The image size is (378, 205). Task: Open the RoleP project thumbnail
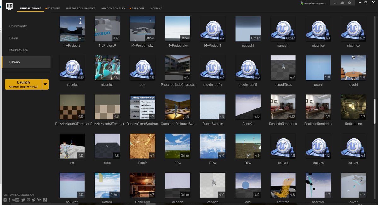coord(142,146)
